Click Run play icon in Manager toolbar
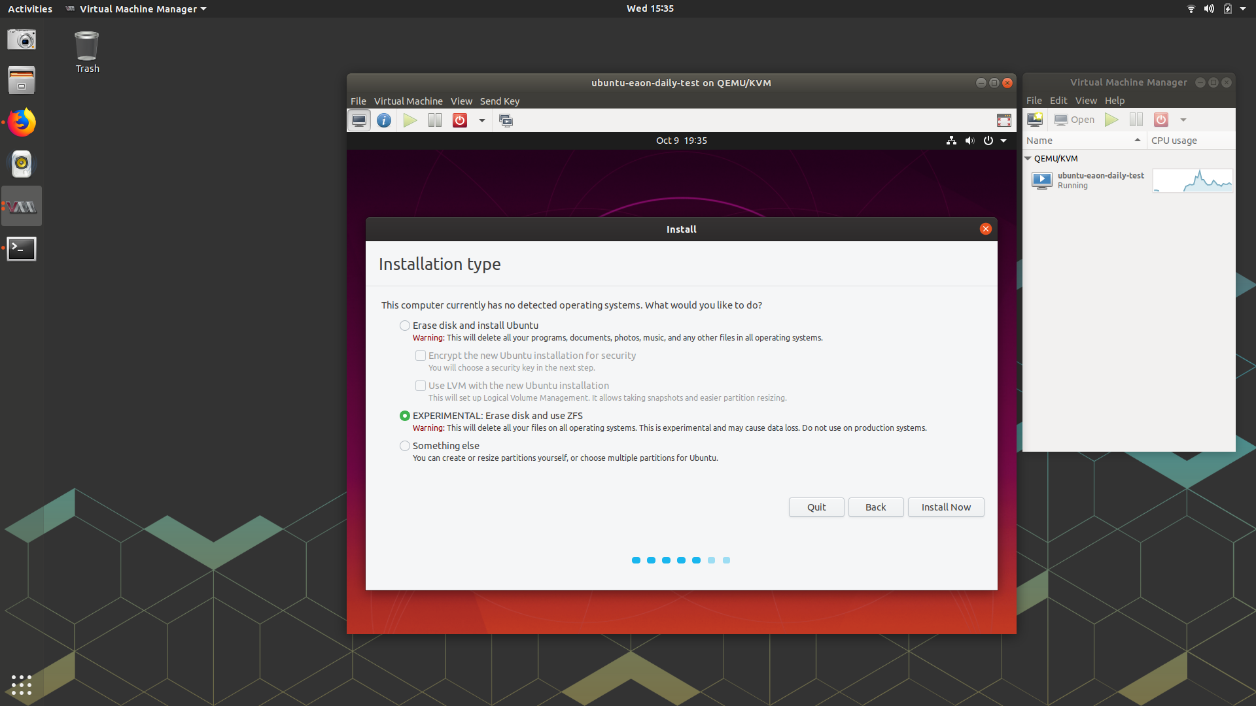Screen dimensions: 1256x706 point(1111,120)
